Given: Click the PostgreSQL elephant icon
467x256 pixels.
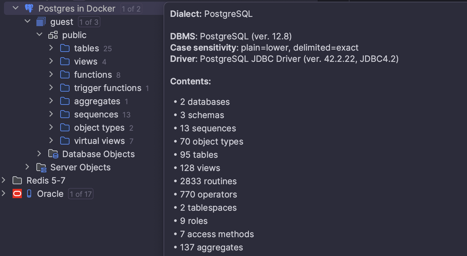Looking at the screenshot, I should tap(29, 8).
